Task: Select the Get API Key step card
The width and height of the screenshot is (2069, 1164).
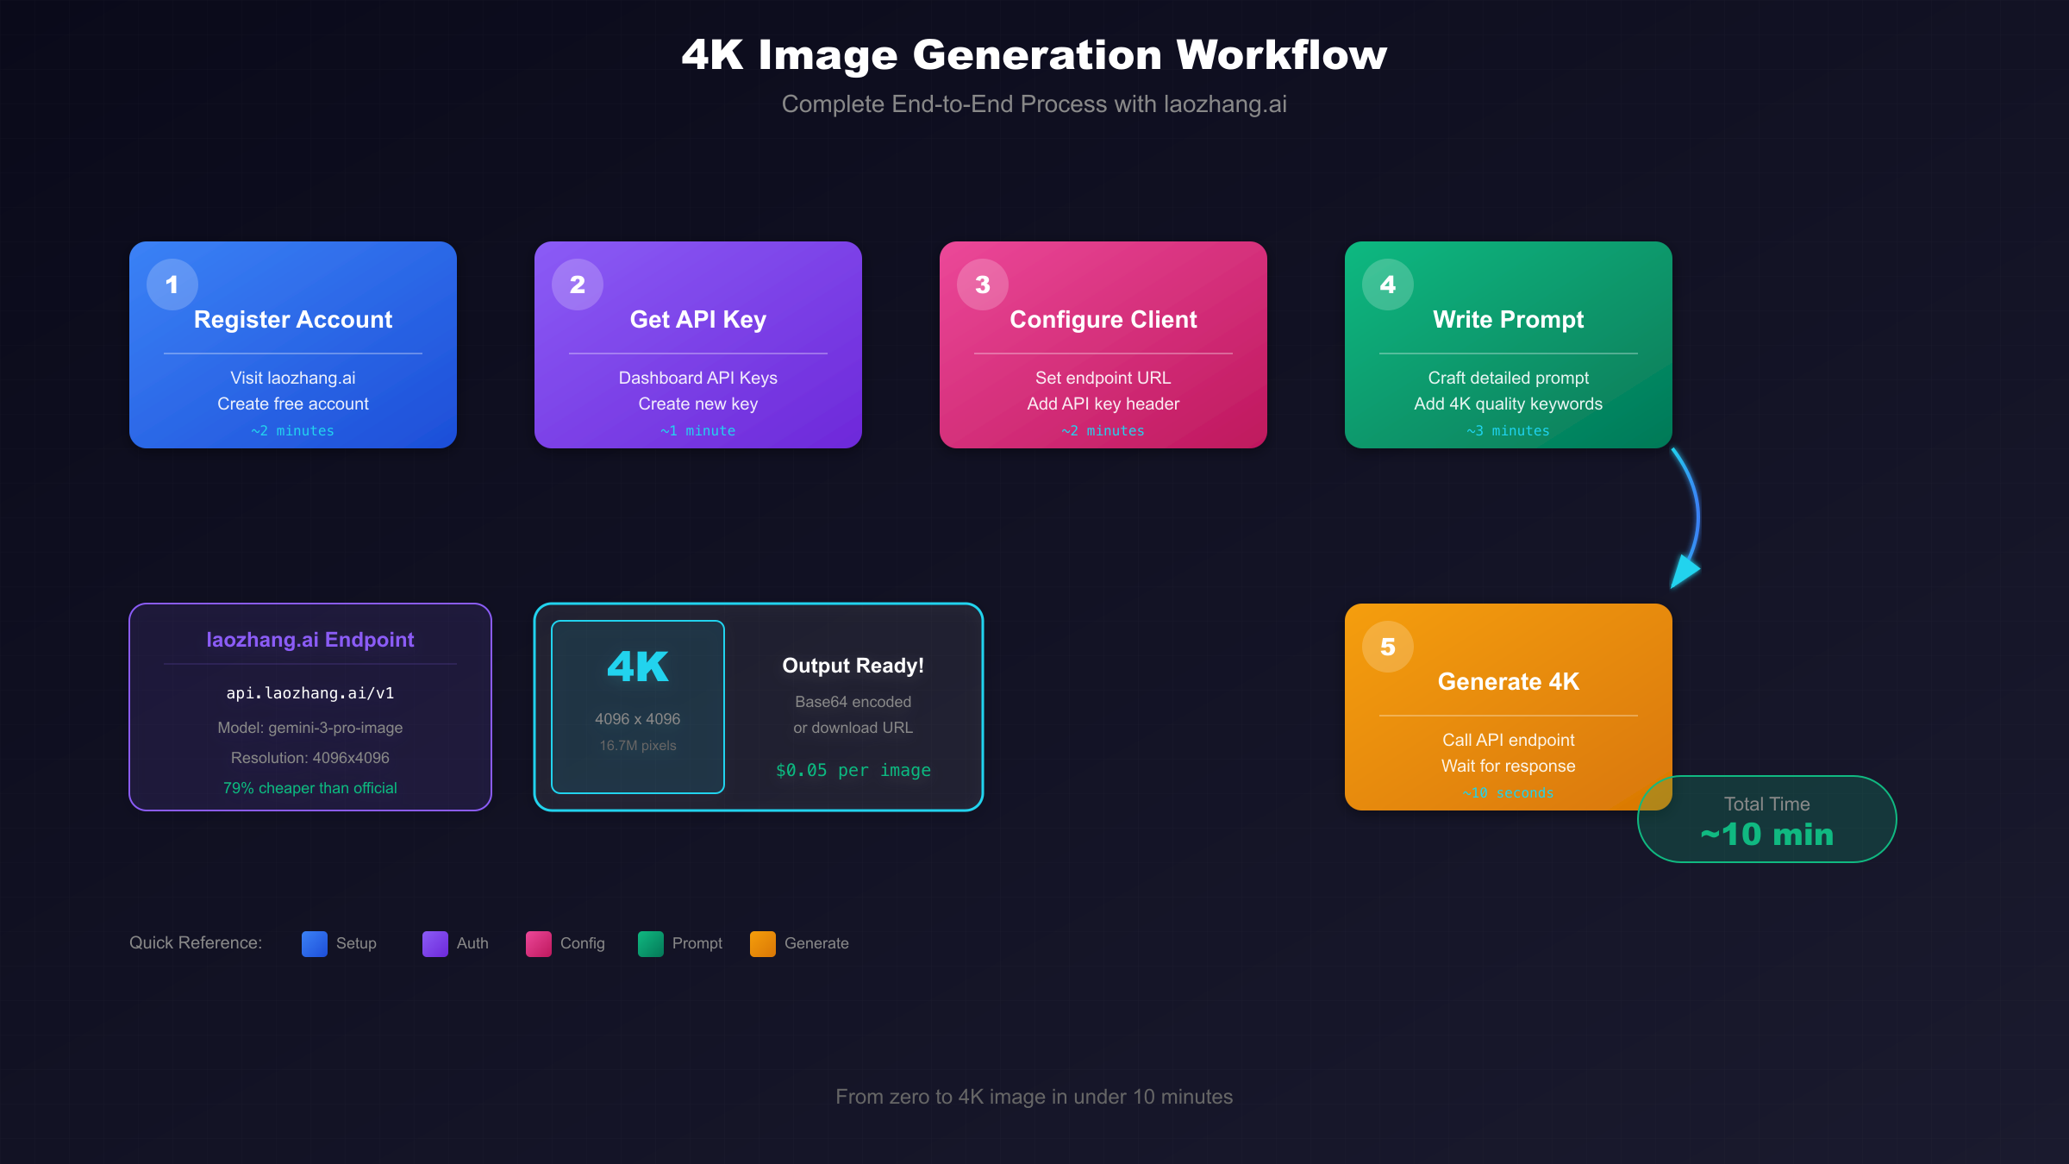Action: [697, 345]
